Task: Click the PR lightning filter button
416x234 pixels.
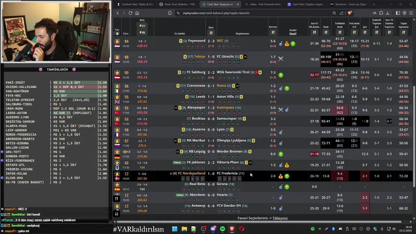Action: point(142,32)
